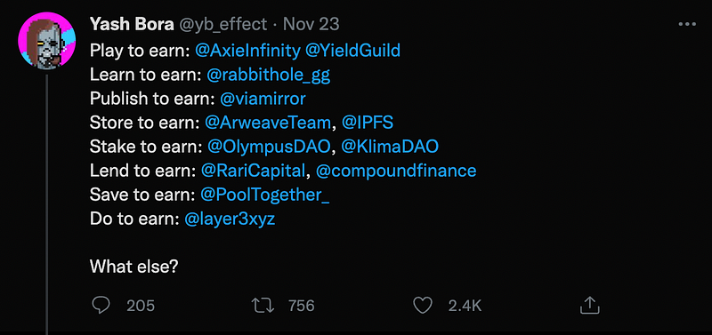
Task: Open the Nov 23 timestamp link
Action: pos(311,24)
